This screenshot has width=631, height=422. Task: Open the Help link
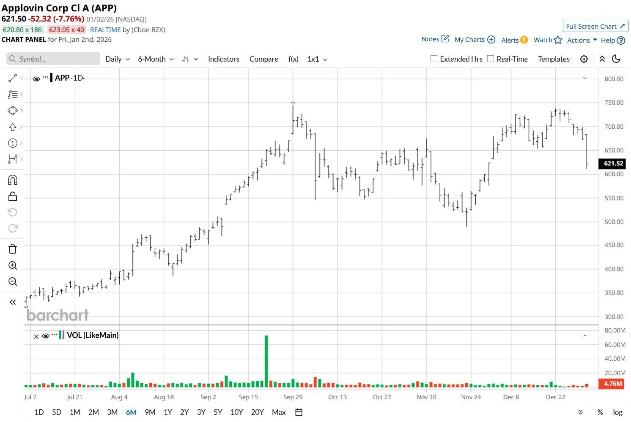point(613,41)
